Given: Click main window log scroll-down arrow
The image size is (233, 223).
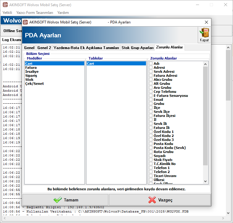Looking at the screenshot, I should tap(228, 213).
